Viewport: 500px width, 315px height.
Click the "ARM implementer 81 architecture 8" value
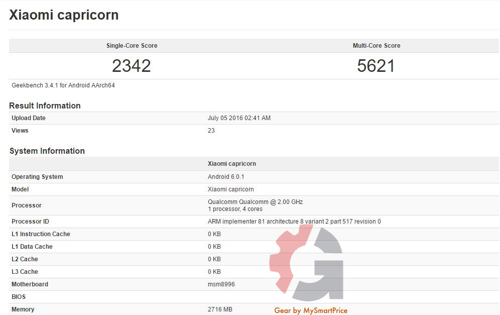294,221
